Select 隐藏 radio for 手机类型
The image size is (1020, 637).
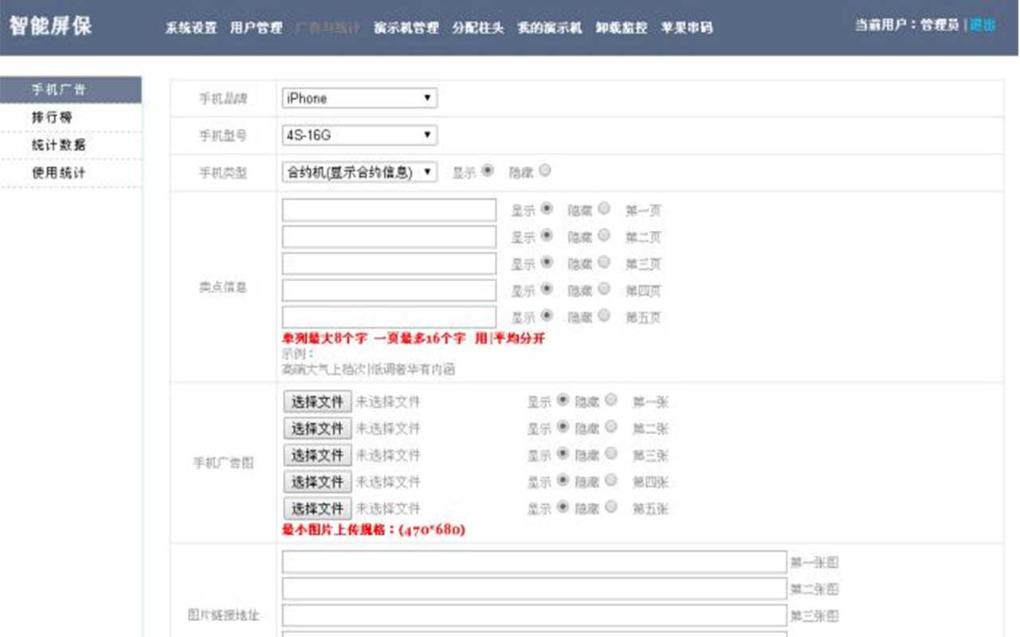coord(545,170)
